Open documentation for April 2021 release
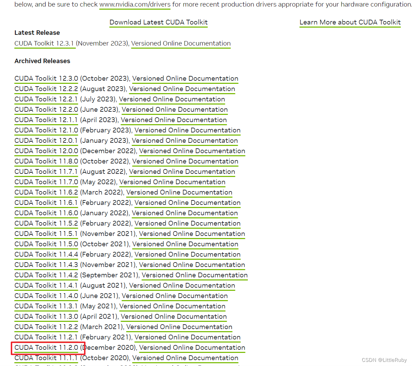 (x=174, y=317)
